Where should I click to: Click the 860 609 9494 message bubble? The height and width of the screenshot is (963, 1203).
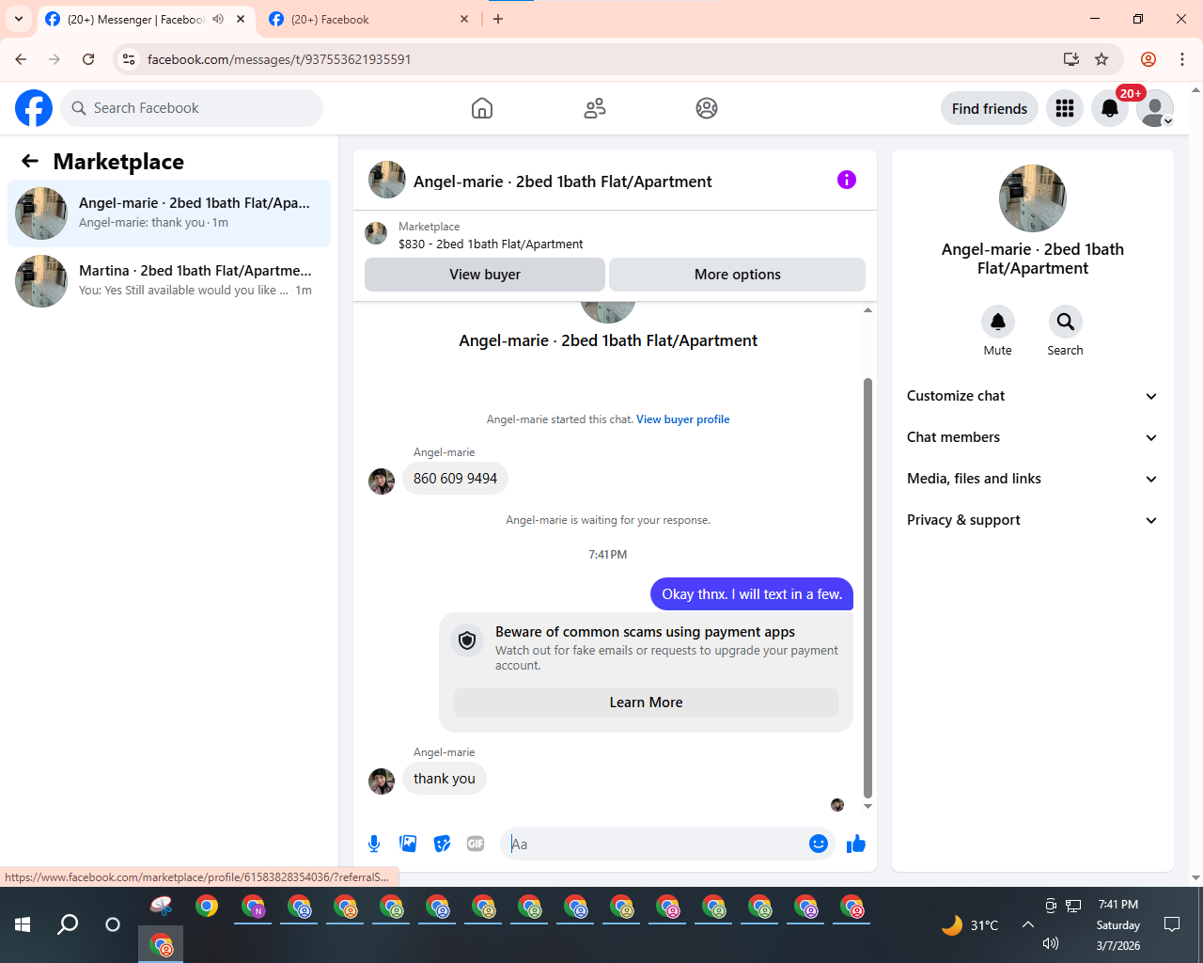[x=456, y=479]
